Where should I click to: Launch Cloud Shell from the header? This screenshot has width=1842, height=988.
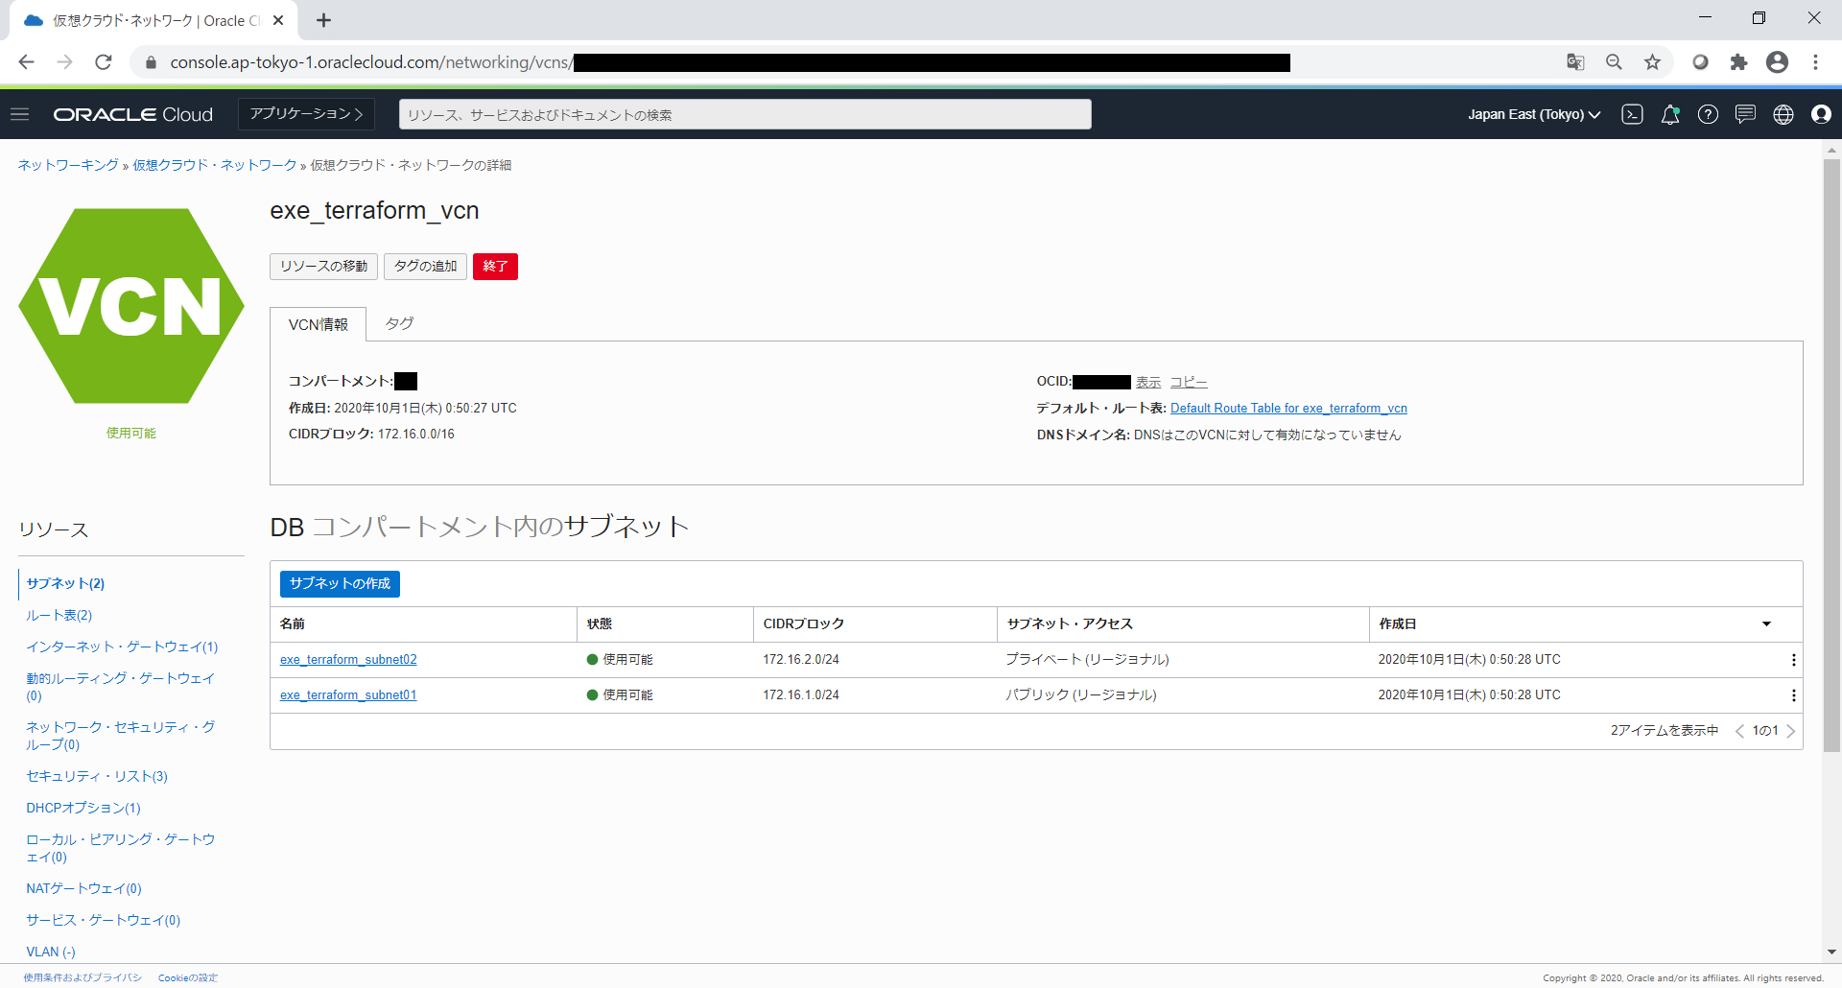coord(1632,114)
